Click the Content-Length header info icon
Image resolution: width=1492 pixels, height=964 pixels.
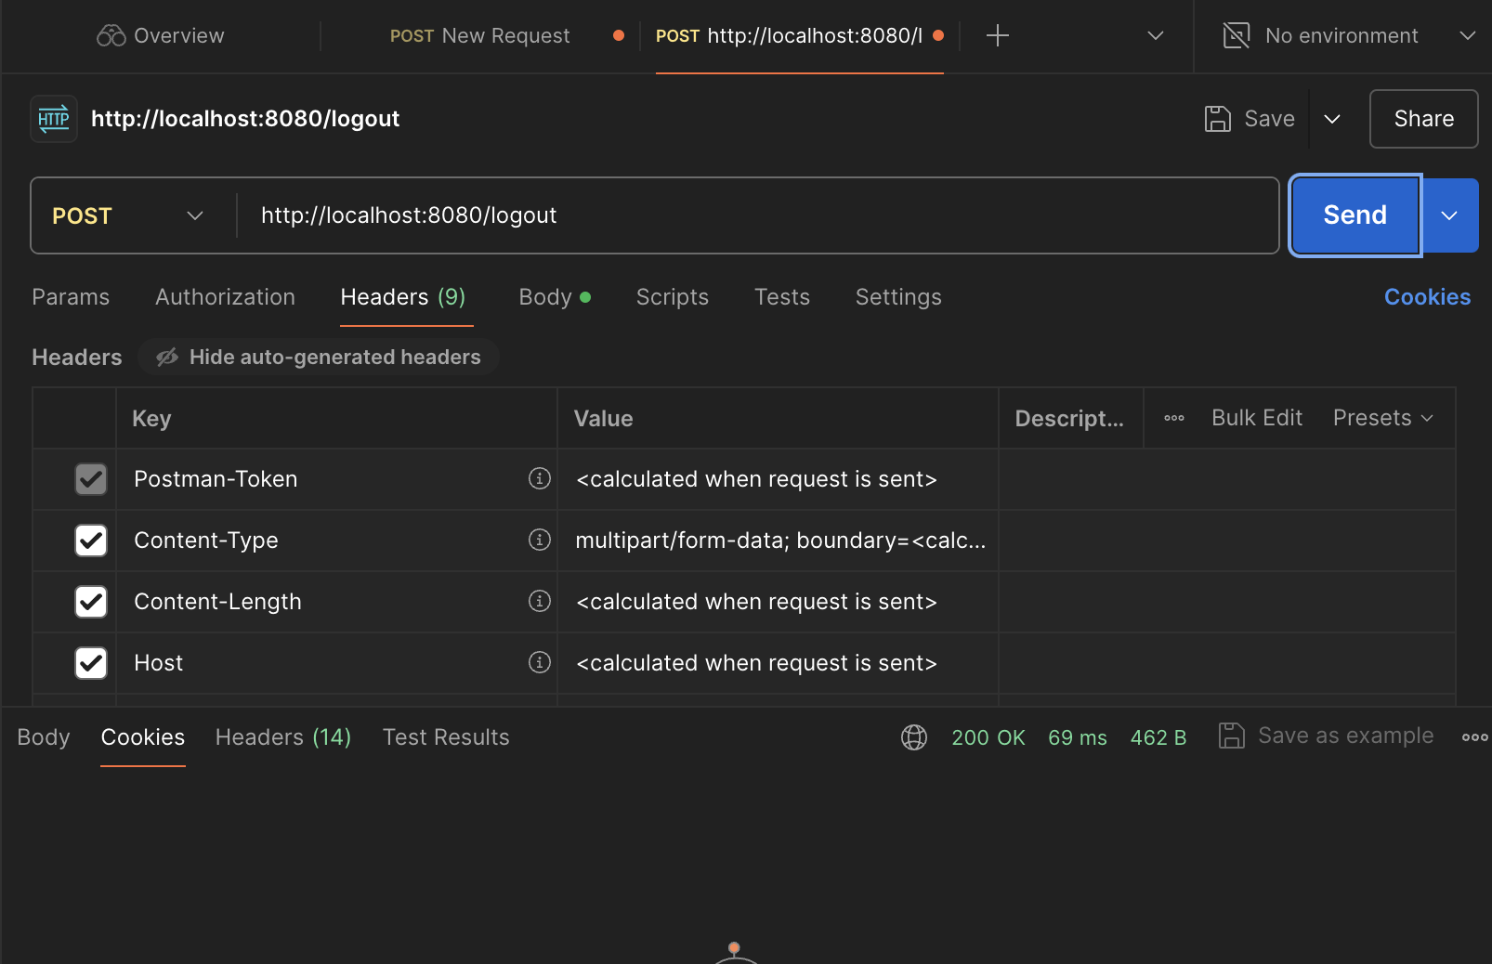[539, 601]
